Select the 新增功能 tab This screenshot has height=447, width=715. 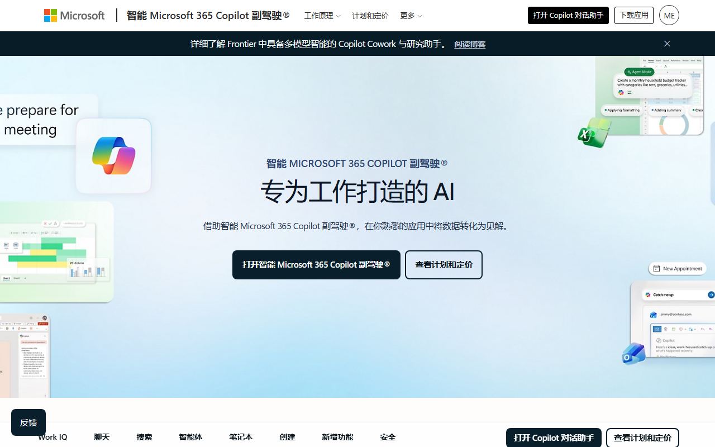337,437
